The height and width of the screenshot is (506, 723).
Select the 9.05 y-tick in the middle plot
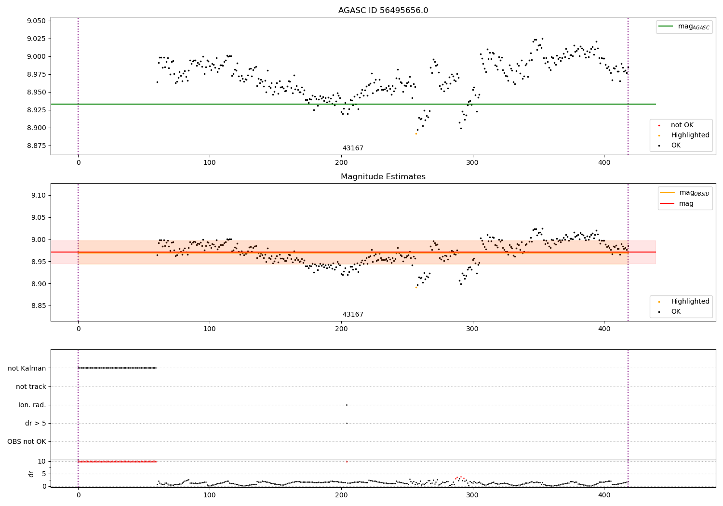click(38, 217)
